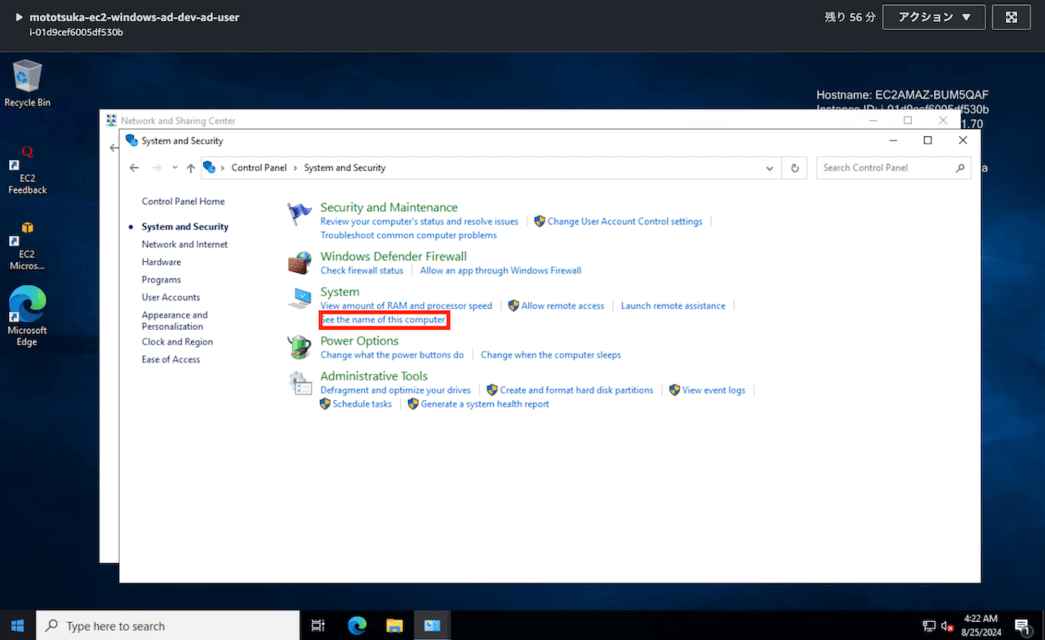
Task: Click See the name of this computer
Action: 382,319
